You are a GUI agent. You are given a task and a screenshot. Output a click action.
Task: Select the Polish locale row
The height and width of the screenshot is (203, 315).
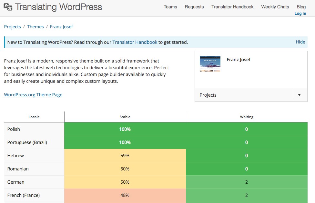pos(14,129)
